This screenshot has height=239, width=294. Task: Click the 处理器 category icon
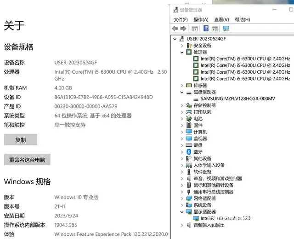pos(189,52)
